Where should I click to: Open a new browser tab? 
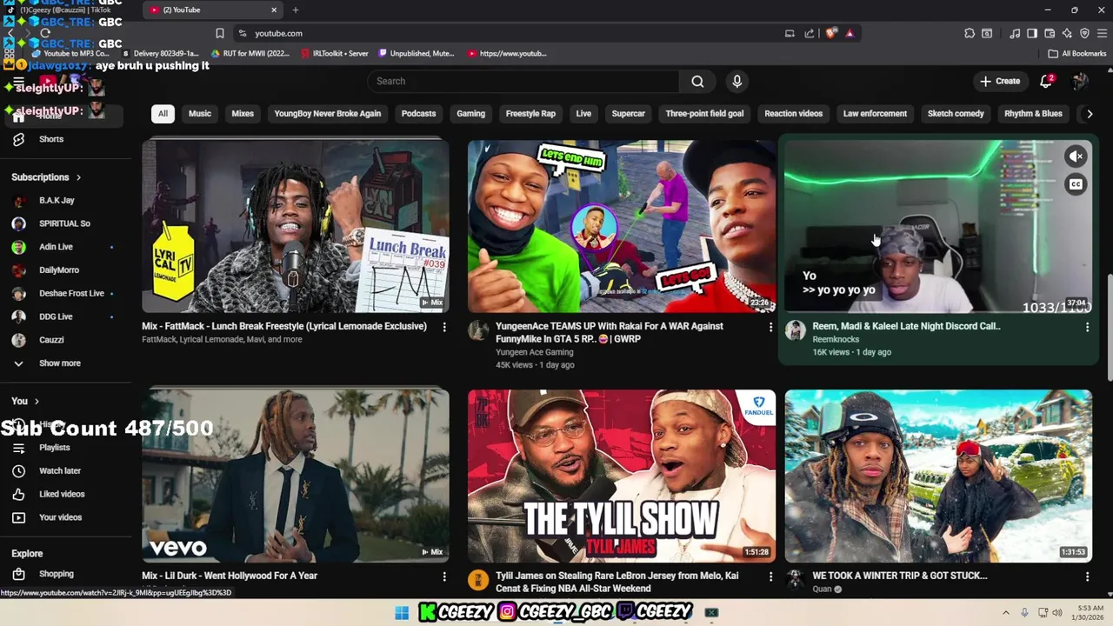click(x=296, y=10)
